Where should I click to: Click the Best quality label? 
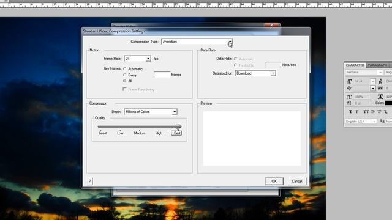176,133
